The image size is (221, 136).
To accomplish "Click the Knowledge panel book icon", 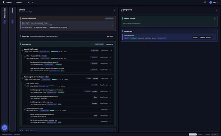I will [x=5, y=21].
